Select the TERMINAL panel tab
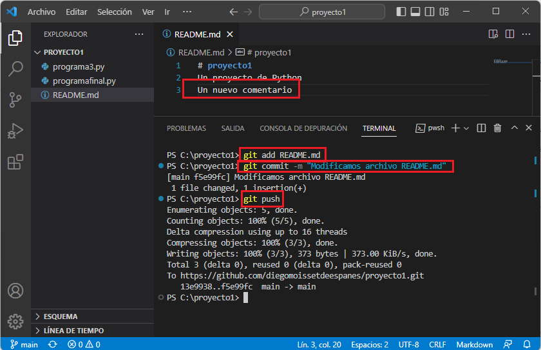The height and width of the screenshot is (350, 541). pyautogui.click(x=379, y=128)
